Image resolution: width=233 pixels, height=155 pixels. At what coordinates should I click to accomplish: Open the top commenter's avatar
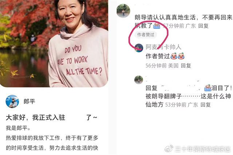(123, 11)
